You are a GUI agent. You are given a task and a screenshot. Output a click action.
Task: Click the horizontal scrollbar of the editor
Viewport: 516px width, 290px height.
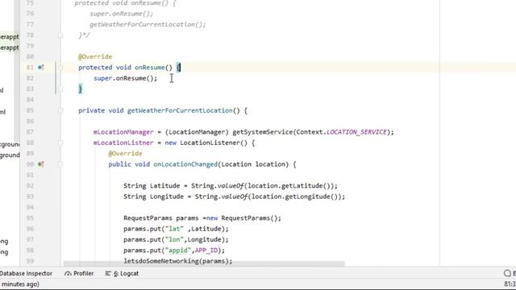click(204, 263)
